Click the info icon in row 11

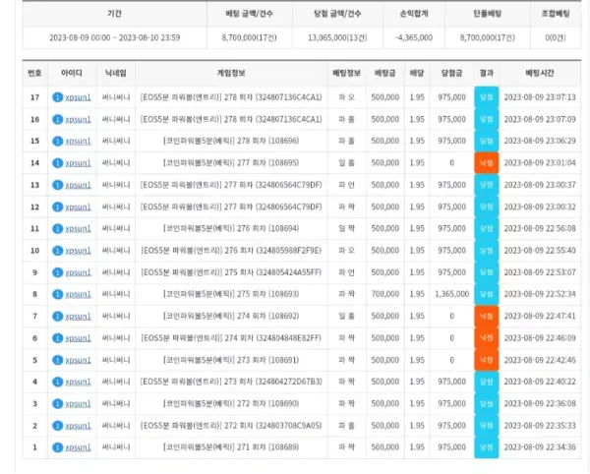(x=57, y=229)
